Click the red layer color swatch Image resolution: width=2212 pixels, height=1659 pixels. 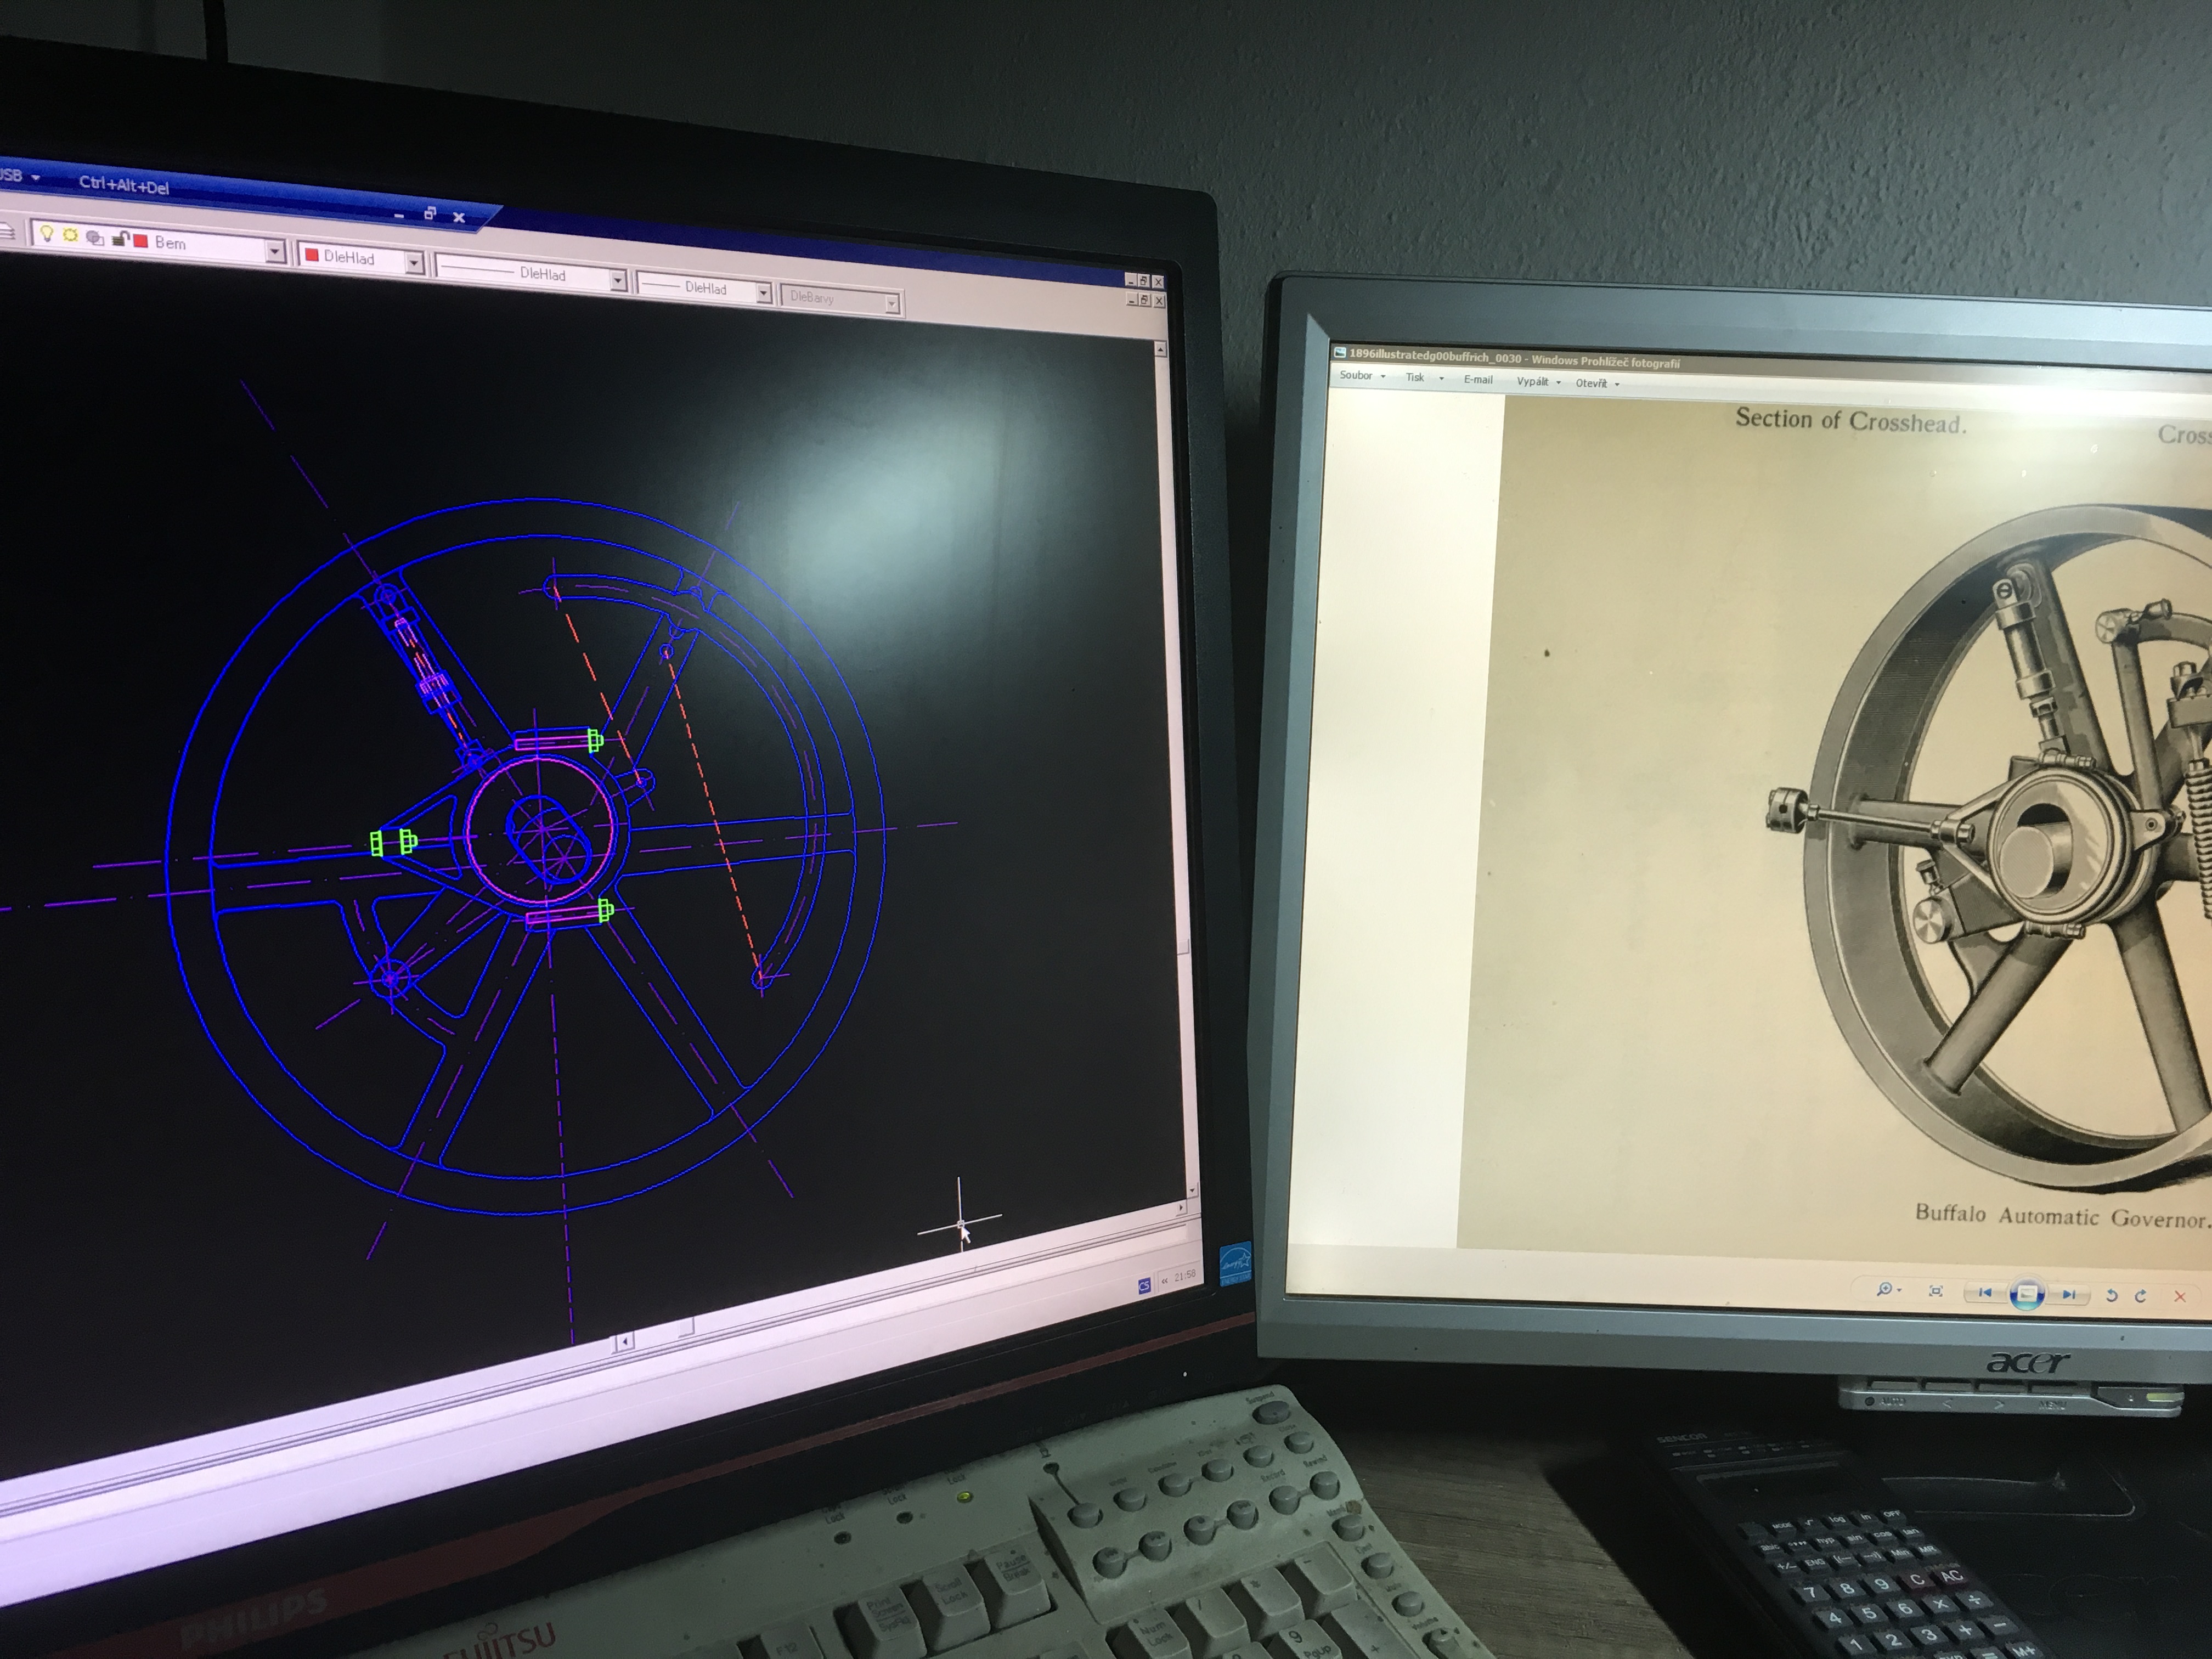141,241
